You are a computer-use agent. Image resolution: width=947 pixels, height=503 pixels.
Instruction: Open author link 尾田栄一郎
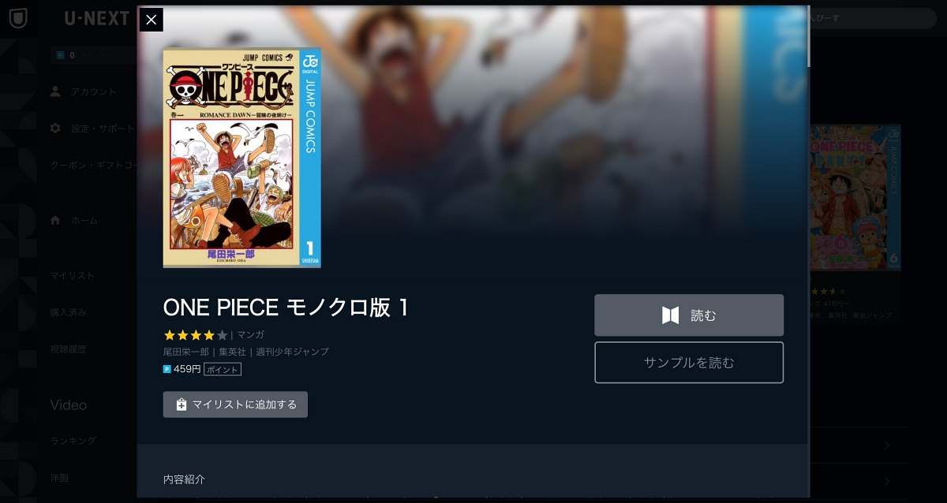186,352
